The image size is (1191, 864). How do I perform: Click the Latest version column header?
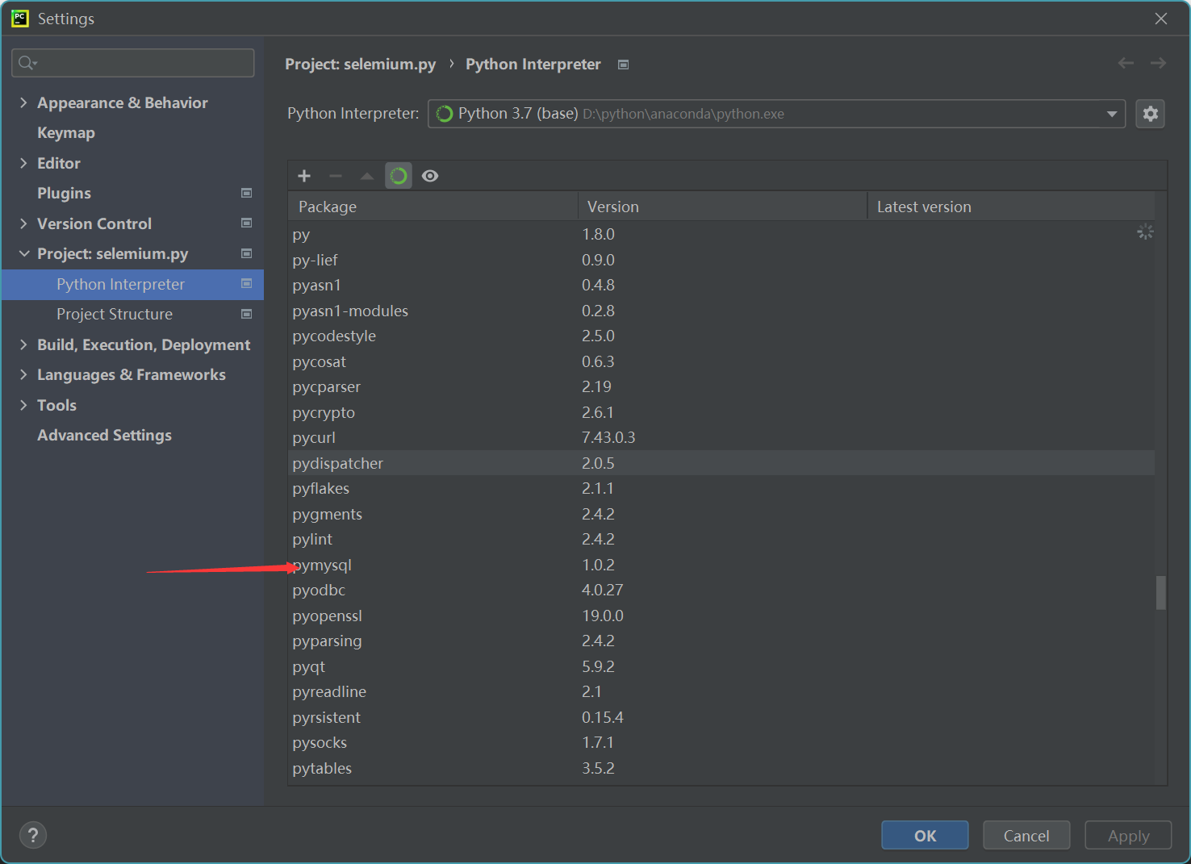[1011, 207]
